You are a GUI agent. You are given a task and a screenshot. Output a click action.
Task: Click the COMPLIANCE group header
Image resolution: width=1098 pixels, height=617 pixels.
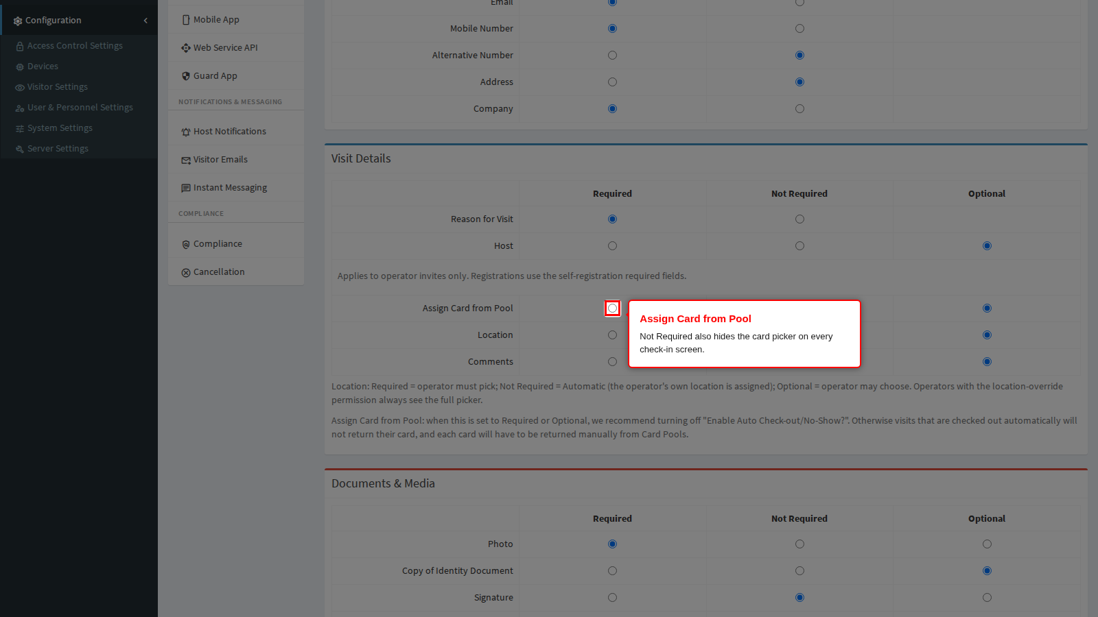(201, 214)
